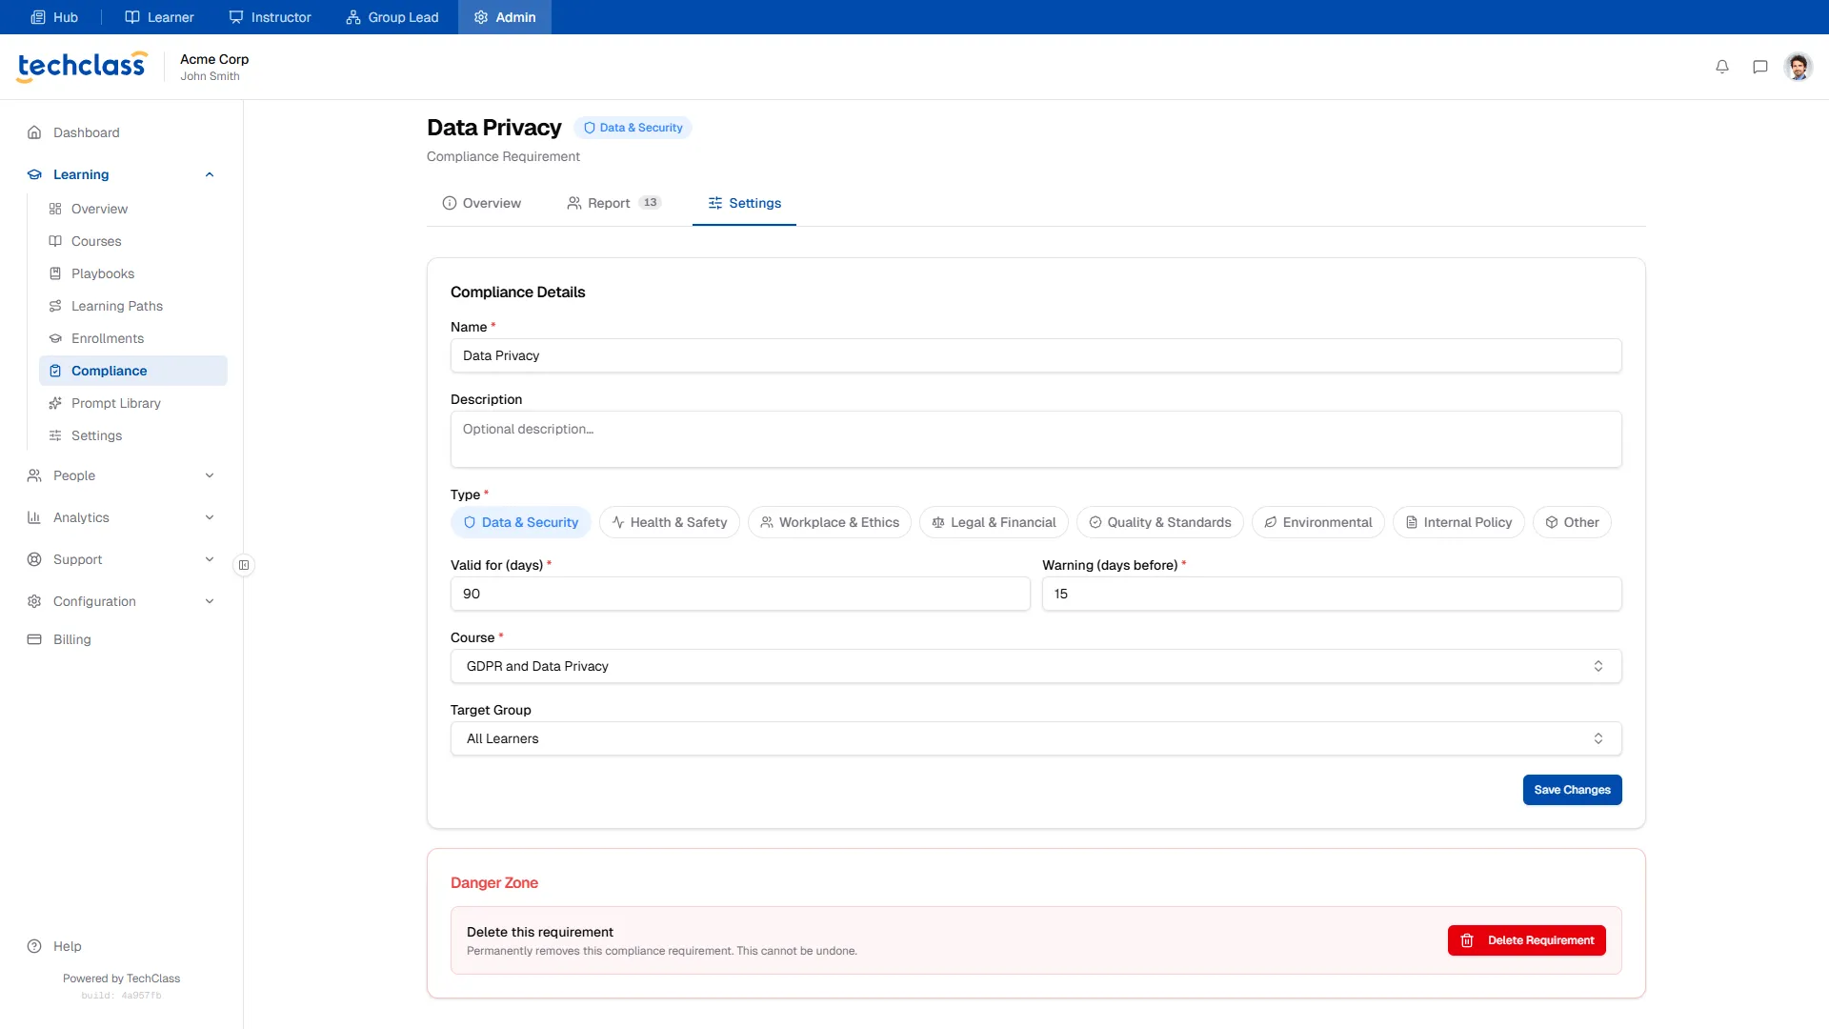1829x1029 pixels.
Task: Click the Acme Corp organization name
Action: 214,59
